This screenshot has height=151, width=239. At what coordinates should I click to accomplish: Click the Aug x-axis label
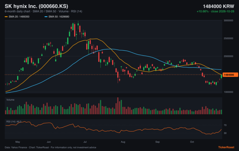click(123, 142)
